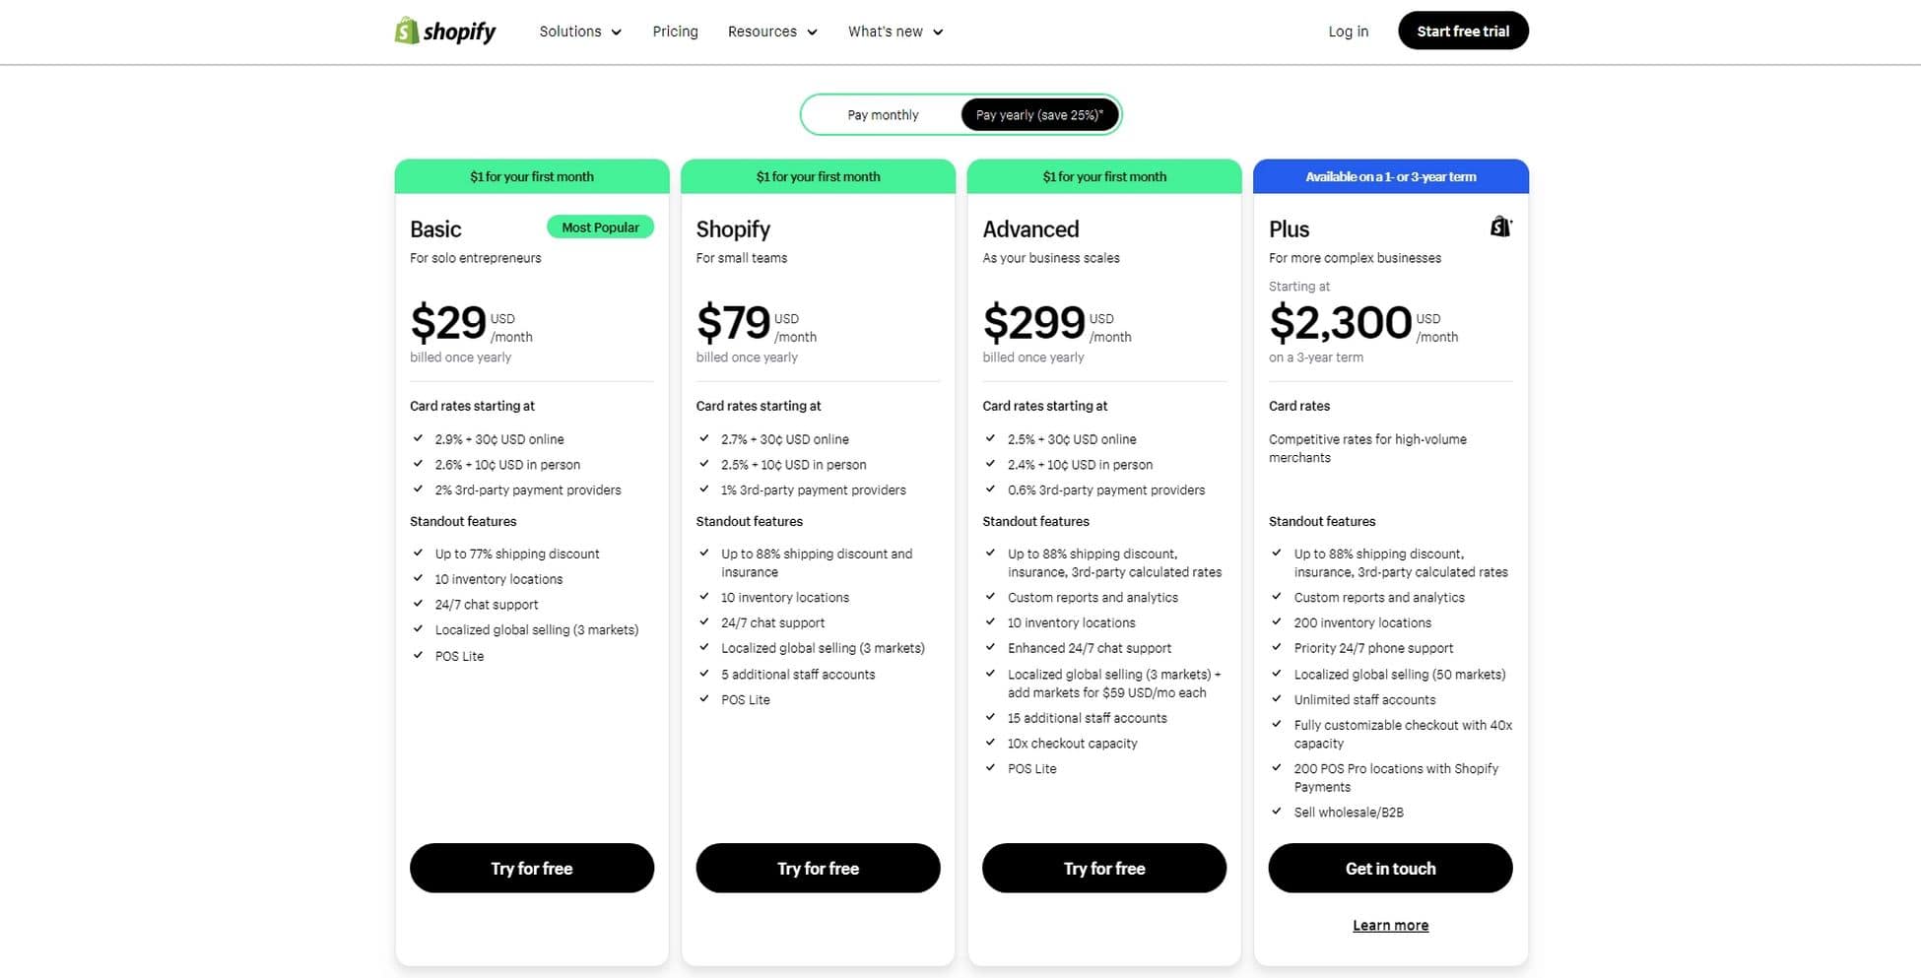Screen dimensions: 1921x978
Task: Click the checkmark next to Sell wholesale/B2B
Action: coord(1277,812)
